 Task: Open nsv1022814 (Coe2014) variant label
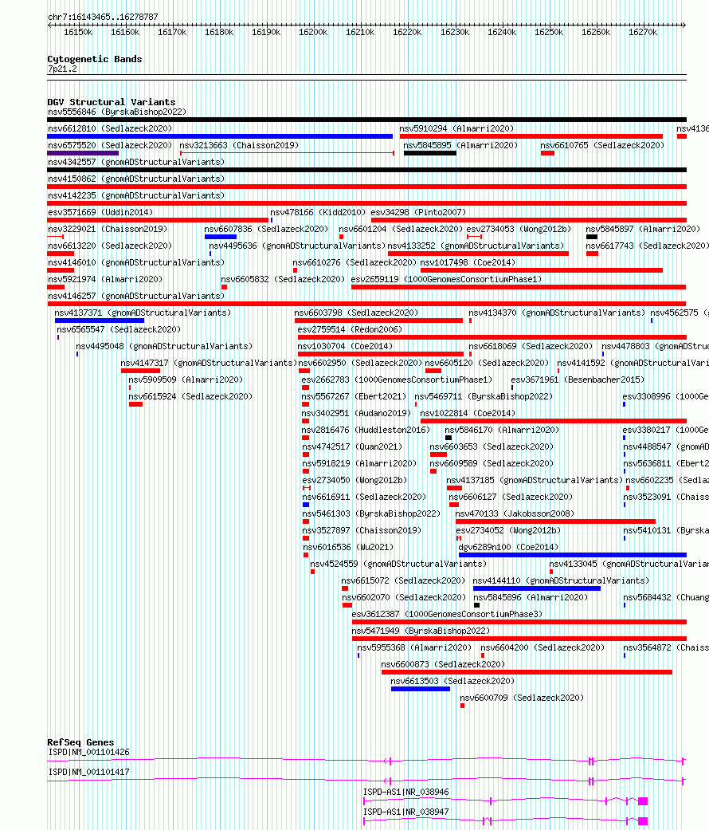point(468,414)
